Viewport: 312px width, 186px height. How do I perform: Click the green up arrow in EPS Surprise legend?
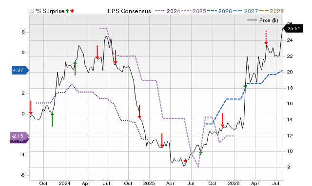coord(67,11)
